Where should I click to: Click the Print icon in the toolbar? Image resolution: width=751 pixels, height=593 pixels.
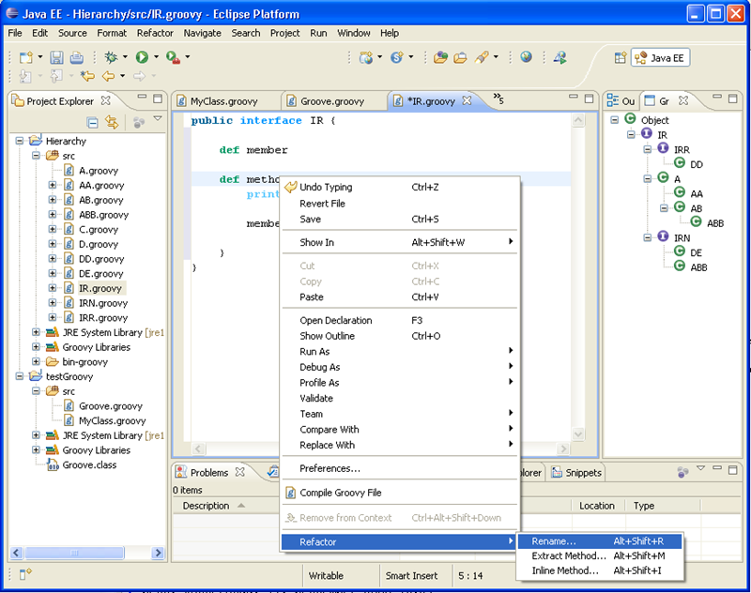(77, 57)
